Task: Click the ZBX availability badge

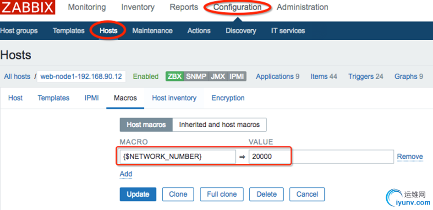Action: [175, 76]
